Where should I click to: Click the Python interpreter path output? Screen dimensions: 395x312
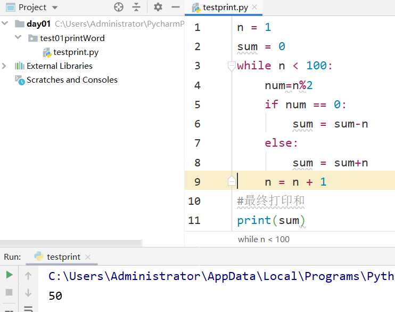coord(221,276)
